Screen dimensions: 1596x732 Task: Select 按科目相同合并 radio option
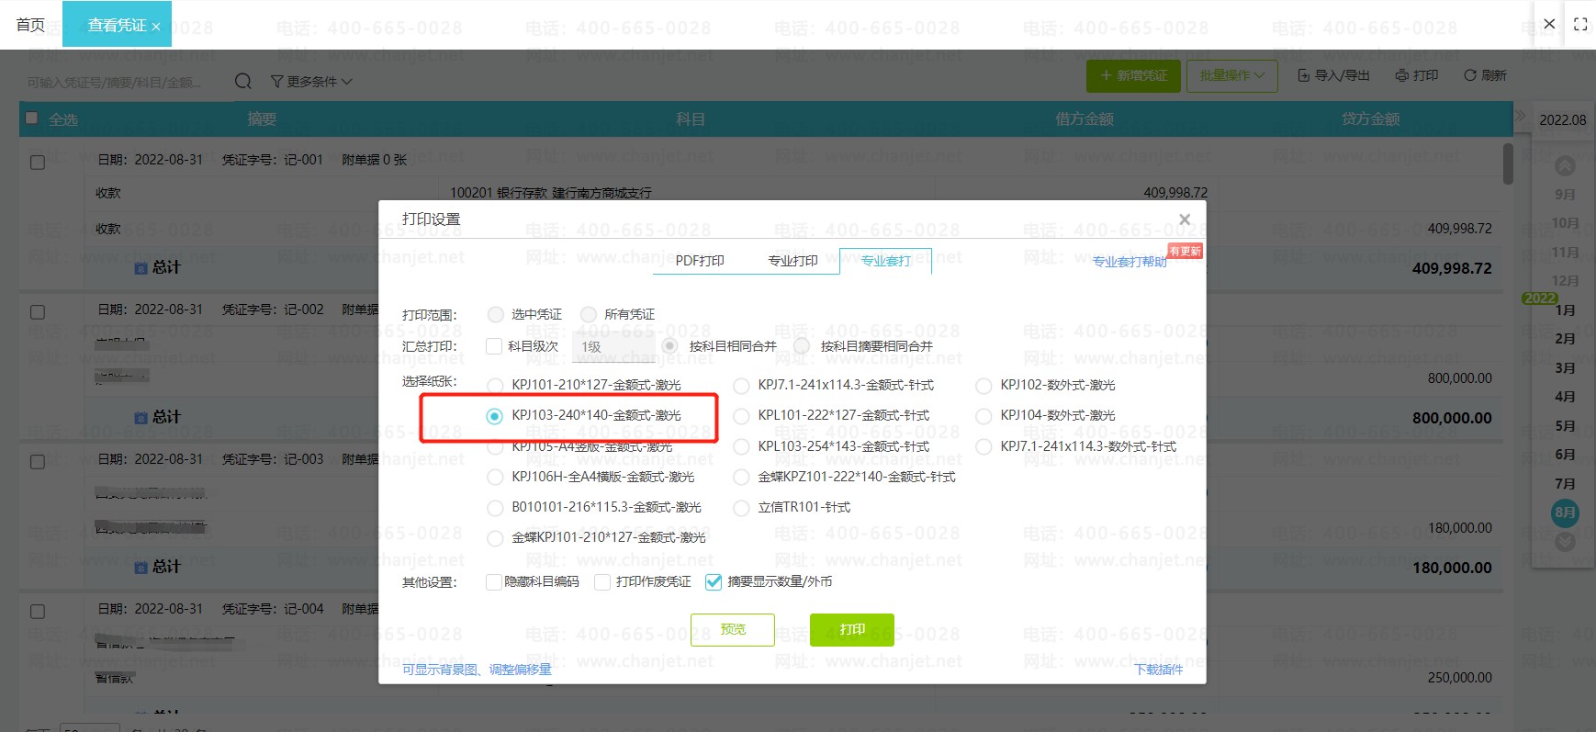pos(669,346)
